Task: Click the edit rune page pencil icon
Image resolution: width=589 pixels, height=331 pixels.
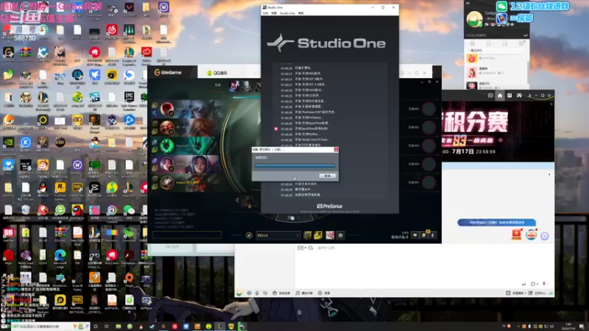Action: coord(249,235)
